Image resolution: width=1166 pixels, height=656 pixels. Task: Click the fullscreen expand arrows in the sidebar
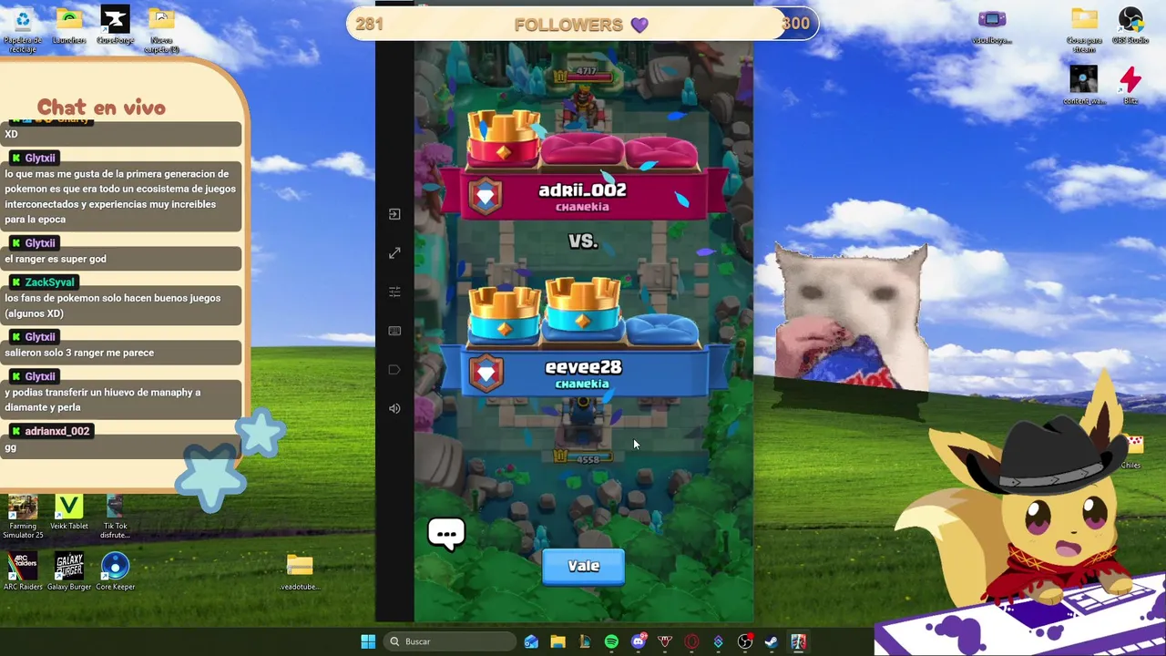click(394, 253)
